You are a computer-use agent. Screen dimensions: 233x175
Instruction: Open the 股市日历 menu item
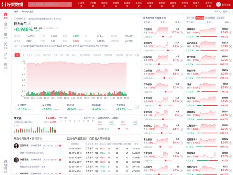[185, 5]
